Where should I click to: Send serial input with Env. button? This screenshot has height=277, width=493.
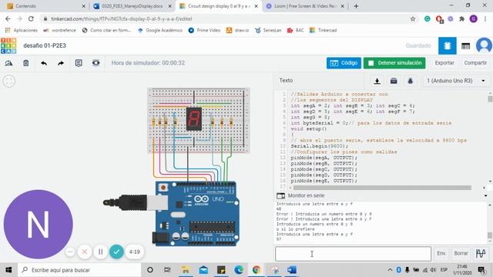[441, 253]
